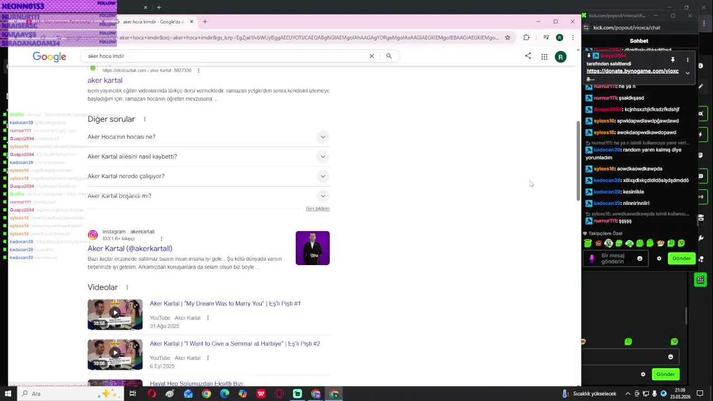
Task: Click the lower Gönder button
Action: [x=666, y=374]
